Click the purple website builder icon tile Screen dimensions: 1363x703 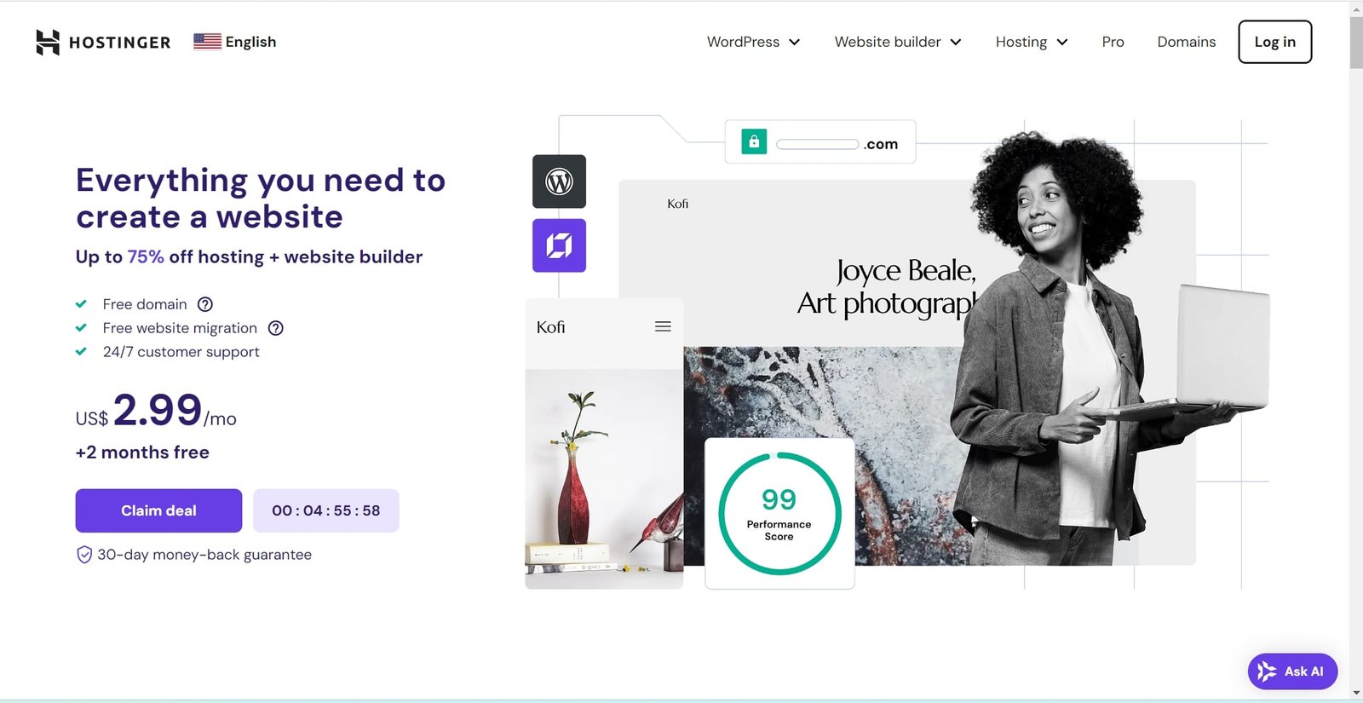559,245
